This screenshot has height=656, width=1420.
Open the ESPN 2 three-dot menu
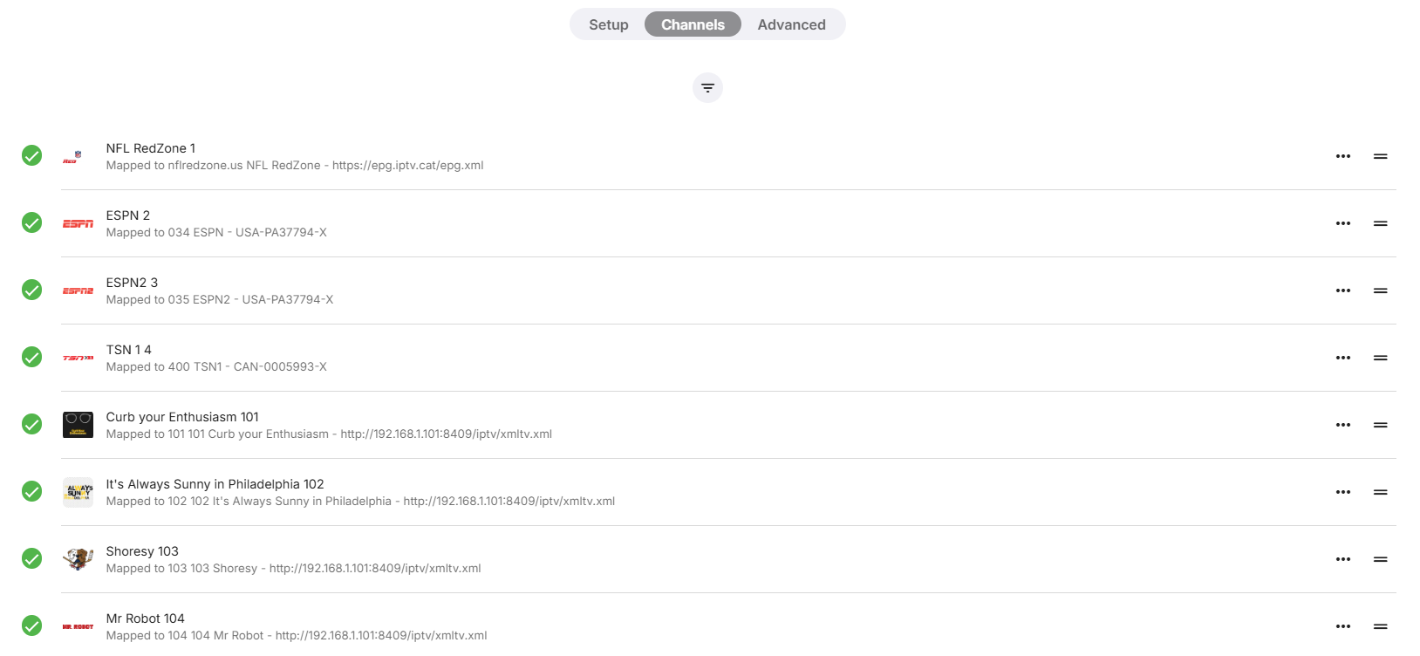[x=1343, y=223]
